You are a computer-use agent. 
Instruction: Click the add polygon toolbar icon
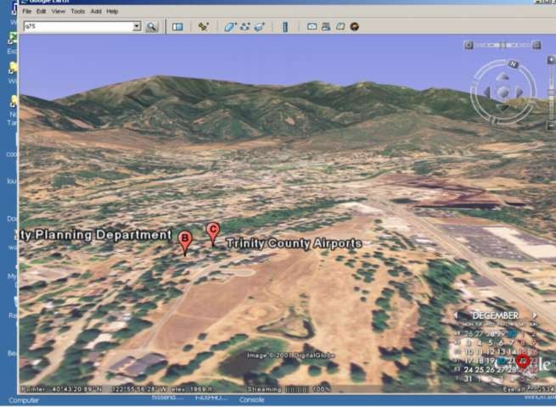tap(230, 27)
